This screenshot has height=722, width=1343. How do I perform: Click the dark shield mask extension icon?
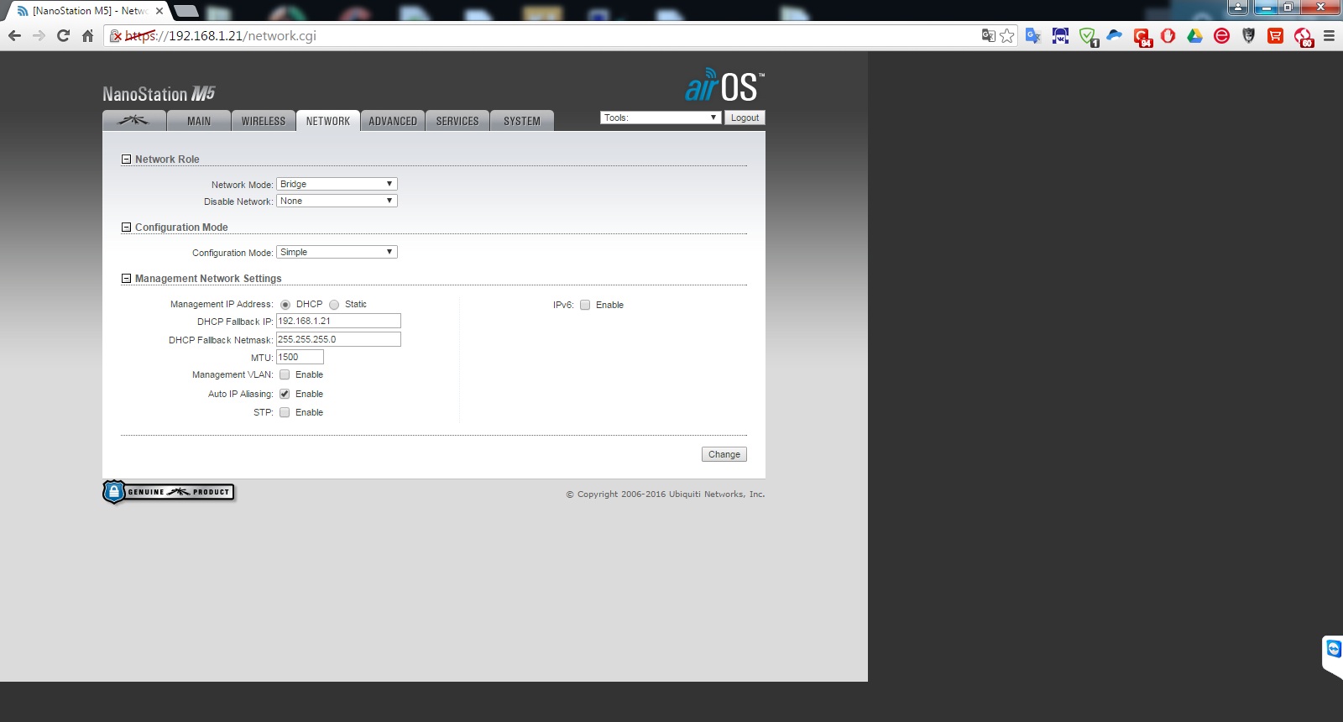coord(1249,36)
